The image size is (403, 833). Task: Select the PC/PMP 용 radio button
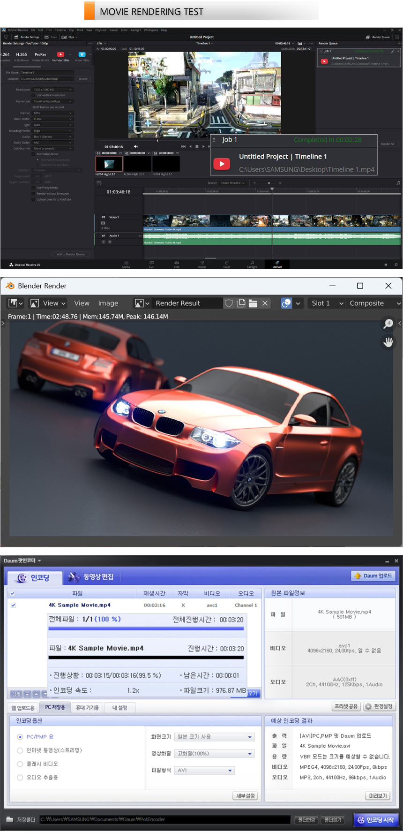pyautogui.click(x=20, y=737)
